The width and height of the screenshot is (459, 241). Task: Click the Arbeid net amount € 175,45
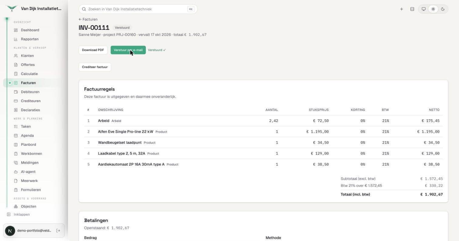coord(430,121)
